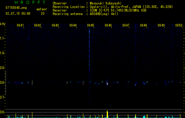This screenshot has width=185, height=118.
Task: Click the 0.8 kHz axis label
Action: 2,83
